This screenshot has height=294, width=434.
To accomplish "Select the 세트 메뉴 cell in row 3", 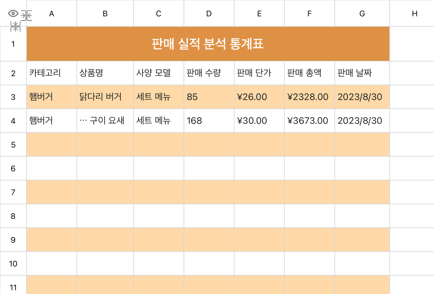I will click(x=159, y=97).
